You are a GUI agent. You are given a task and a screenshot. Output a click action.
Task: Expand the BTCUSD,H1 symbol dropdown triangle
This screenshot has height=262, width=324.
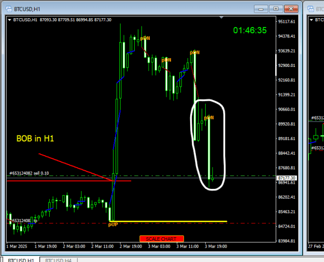(9, 20)
